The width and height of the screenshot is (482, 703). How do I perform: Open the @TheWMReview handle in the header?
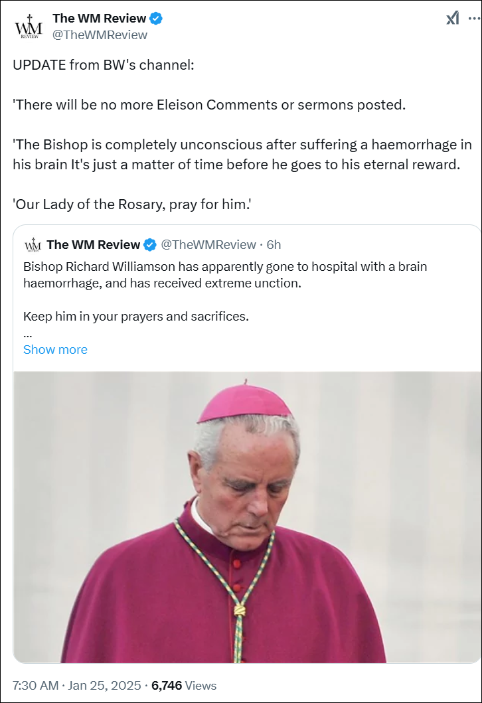click(x=100, y=35)
